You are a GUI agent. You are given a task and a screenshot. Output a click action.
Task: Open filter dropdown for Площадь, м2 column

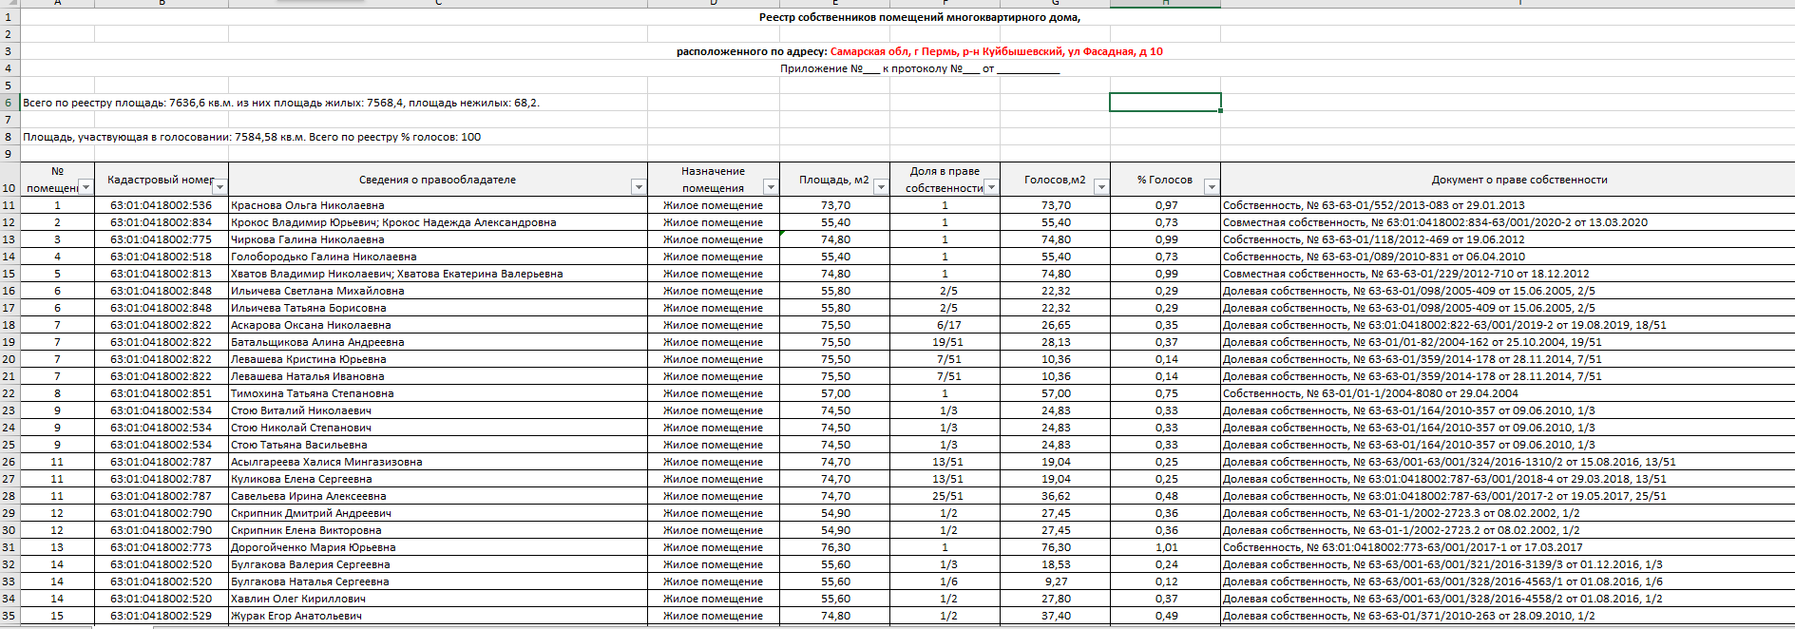point(881,187)
